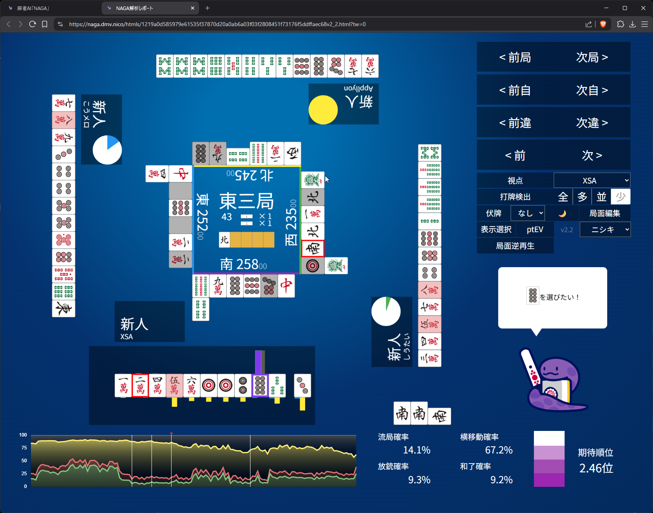
Task: Expand the 伏牌 なし dropdown
Action: (x=528, y=213)
